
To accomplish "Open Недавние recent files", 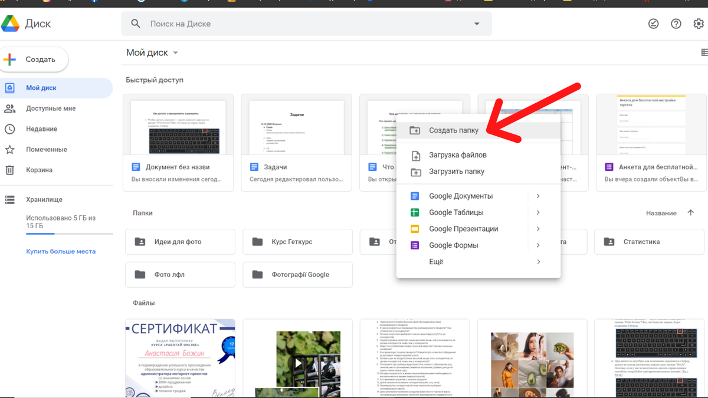I will (41, 129).
